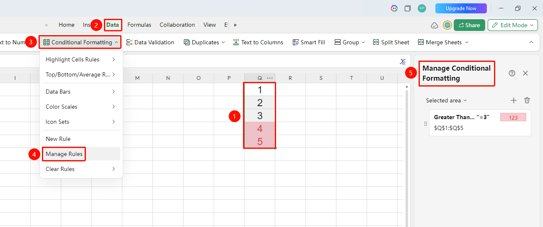Switch to the Collaboration tab
This screenshot has width=543, height=227.
point(177,25)
